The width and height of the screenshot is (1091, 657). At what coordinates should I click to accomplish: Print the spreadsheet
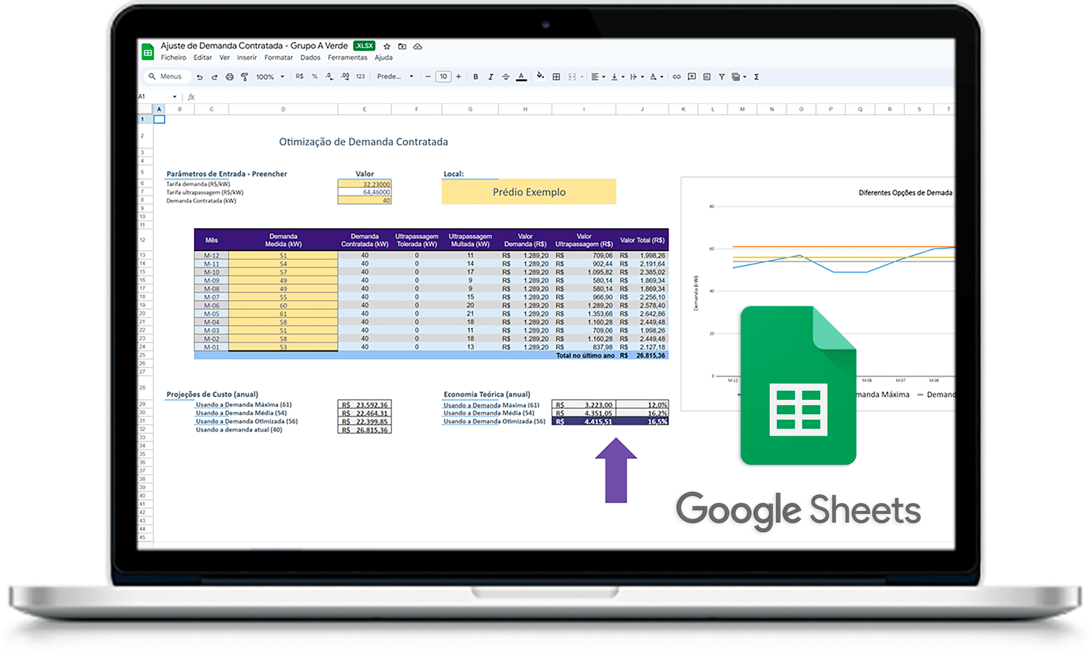pyautogui.click(x=230, y=77)
